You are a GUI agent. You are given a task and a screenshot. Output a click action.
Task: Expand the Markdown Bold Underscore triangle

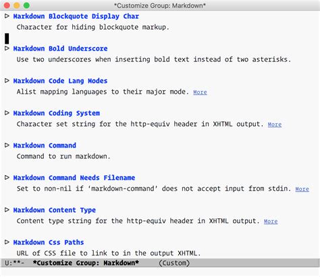point(7,49)
